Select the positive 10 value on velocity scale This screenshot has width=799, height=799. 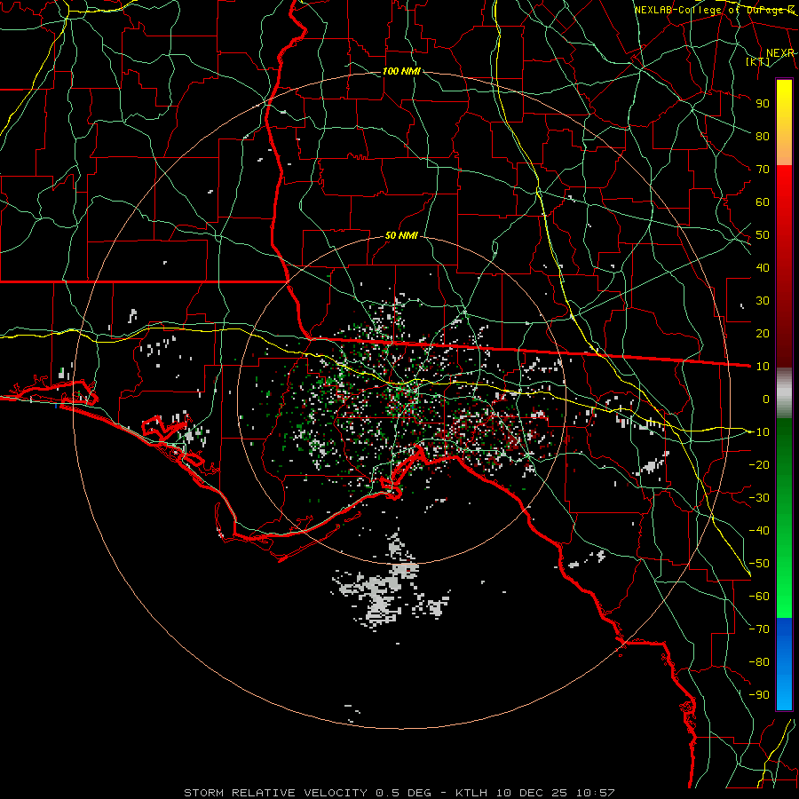(x=763, y=367)
